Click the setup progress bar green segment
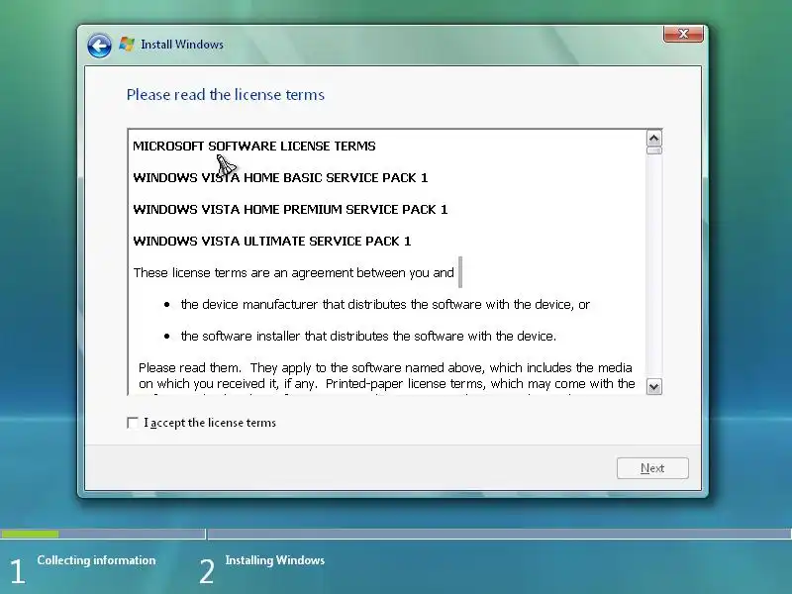The height and width of the screenshot is (594, 792). point(30,534)
